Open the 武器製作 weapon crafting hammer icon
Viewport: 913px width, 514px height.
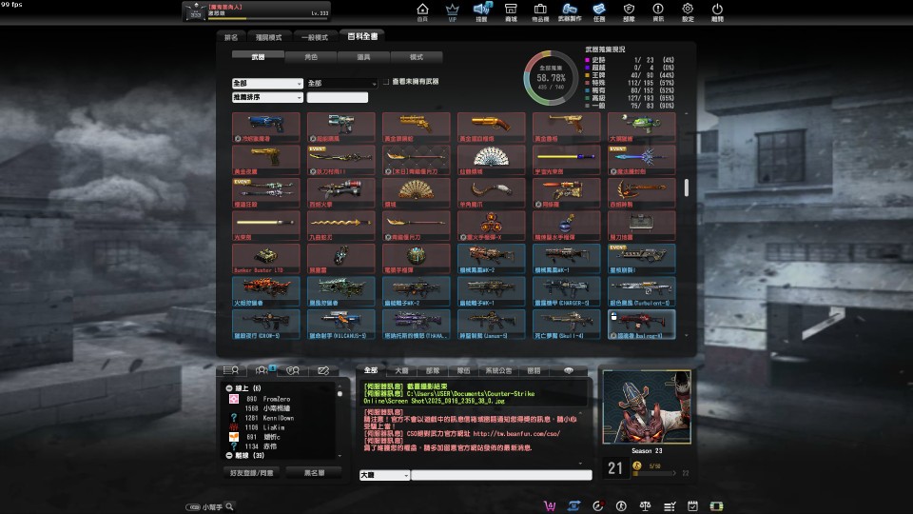570,11
